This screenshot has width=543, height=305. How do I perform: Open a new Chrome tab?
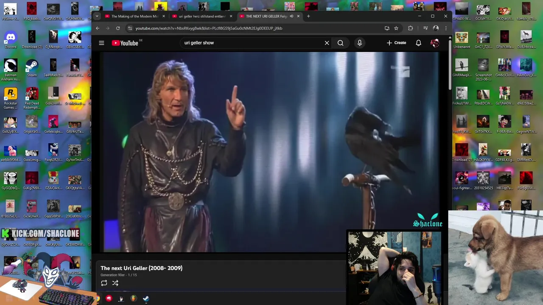click(308, 16)
